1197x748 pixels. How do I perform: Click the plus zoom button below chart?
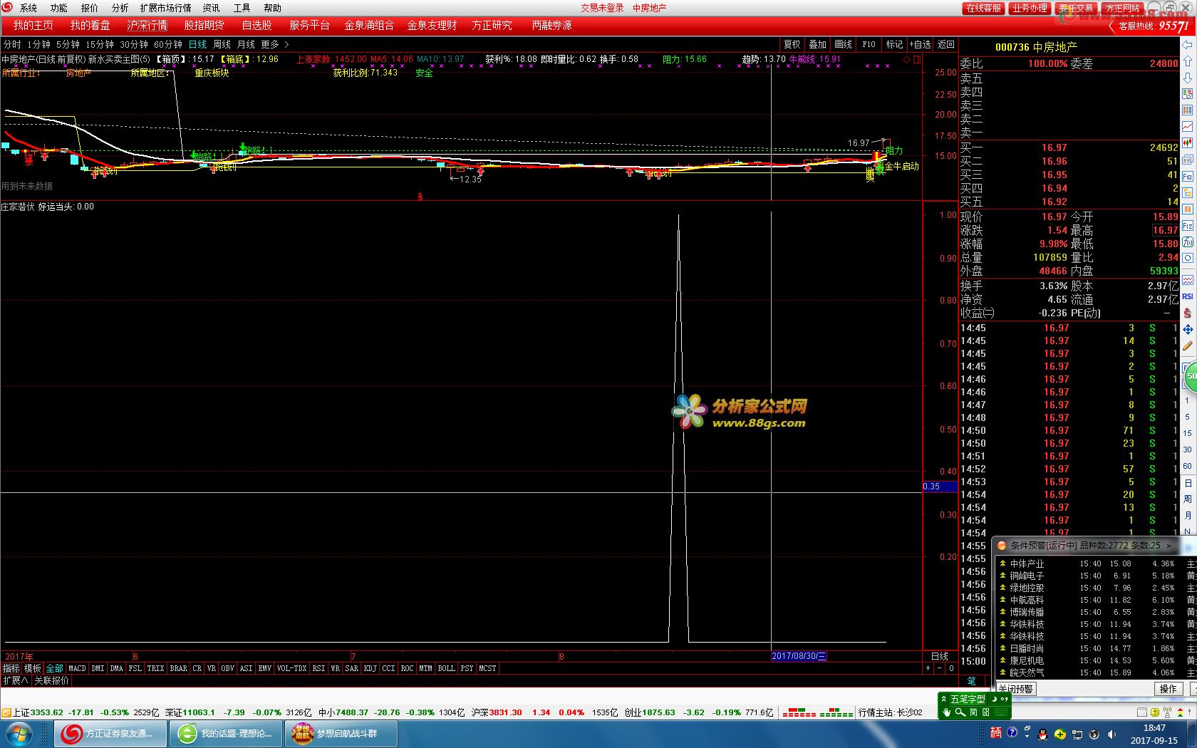point(928,668)
